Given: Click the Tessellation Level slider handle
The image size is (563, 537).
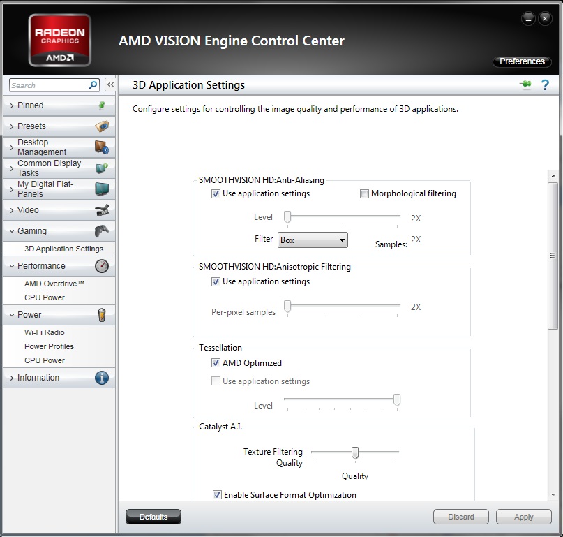Looking at the screenshot, I should pyautogui.click(x=397, y=399).
